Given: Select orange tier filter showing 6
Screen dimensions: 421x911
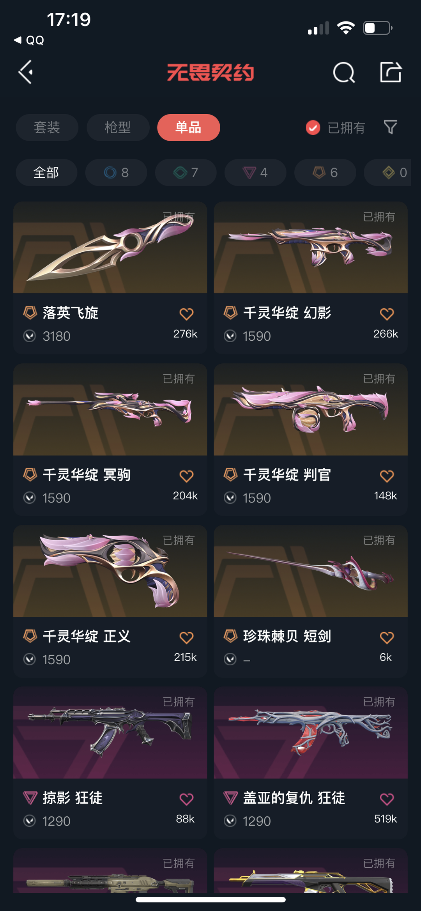Looking at the screenshot, I should [325, 172].
